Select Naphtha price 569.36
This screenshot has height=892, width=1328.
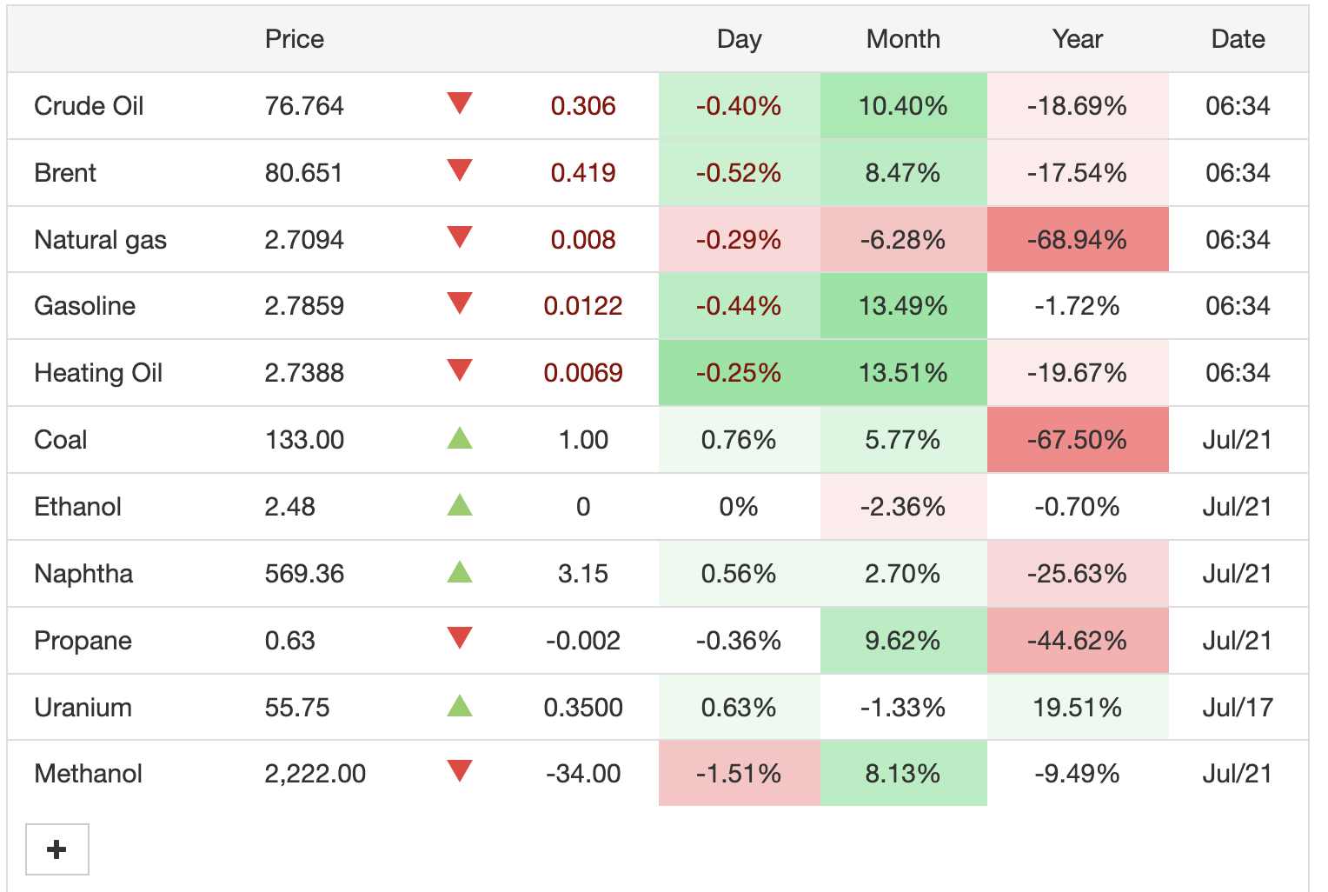[x=304, y=574]
